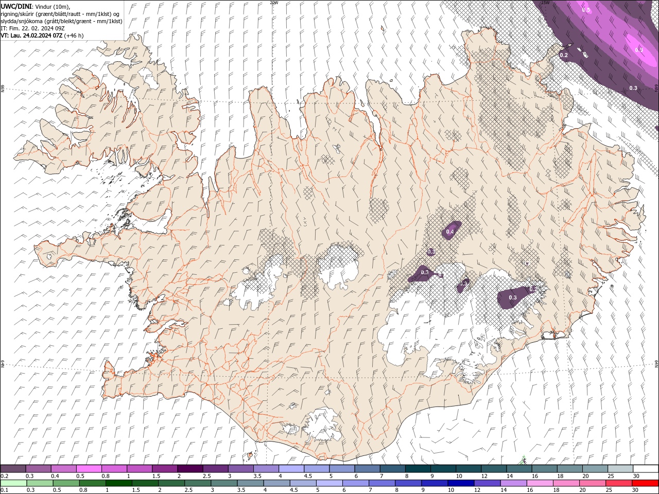Click the 20W longitude label
The width and height of the screenshot is (659, 494).
tap(274, 3)
